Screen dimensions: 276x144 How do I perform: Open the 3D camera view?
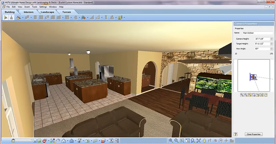(x=45, y=141)
